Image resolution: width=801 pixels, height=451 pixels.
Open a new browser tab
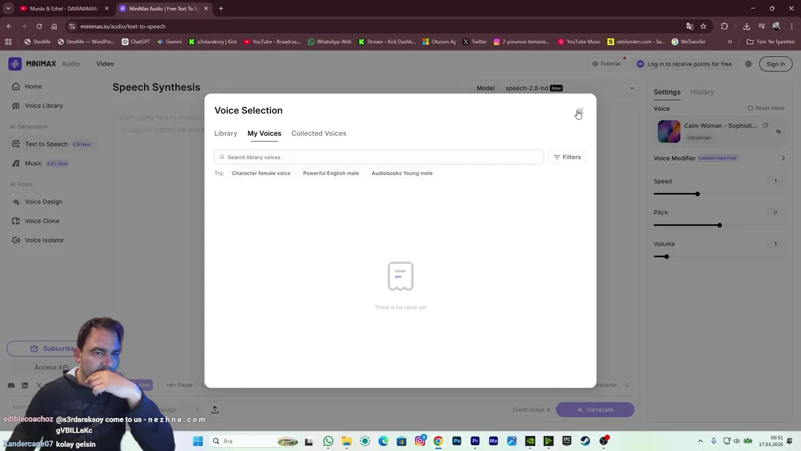221,9
